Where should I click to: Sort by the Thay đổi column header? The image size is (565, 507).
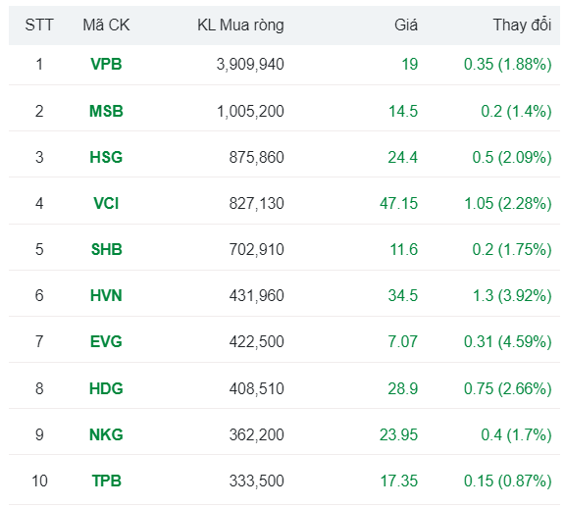(x=523, y=25)
